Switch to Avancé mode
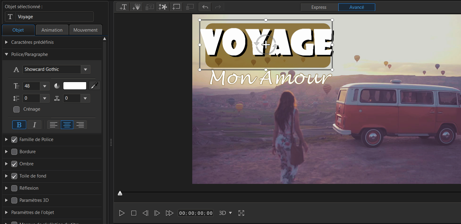Viewport: 461px width, 224px height. [357, 7]
